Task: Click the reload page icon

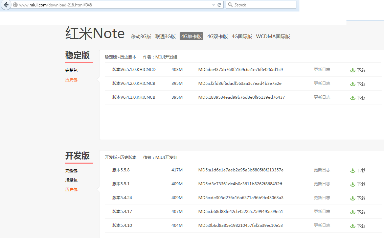Action: coord(219,5)
